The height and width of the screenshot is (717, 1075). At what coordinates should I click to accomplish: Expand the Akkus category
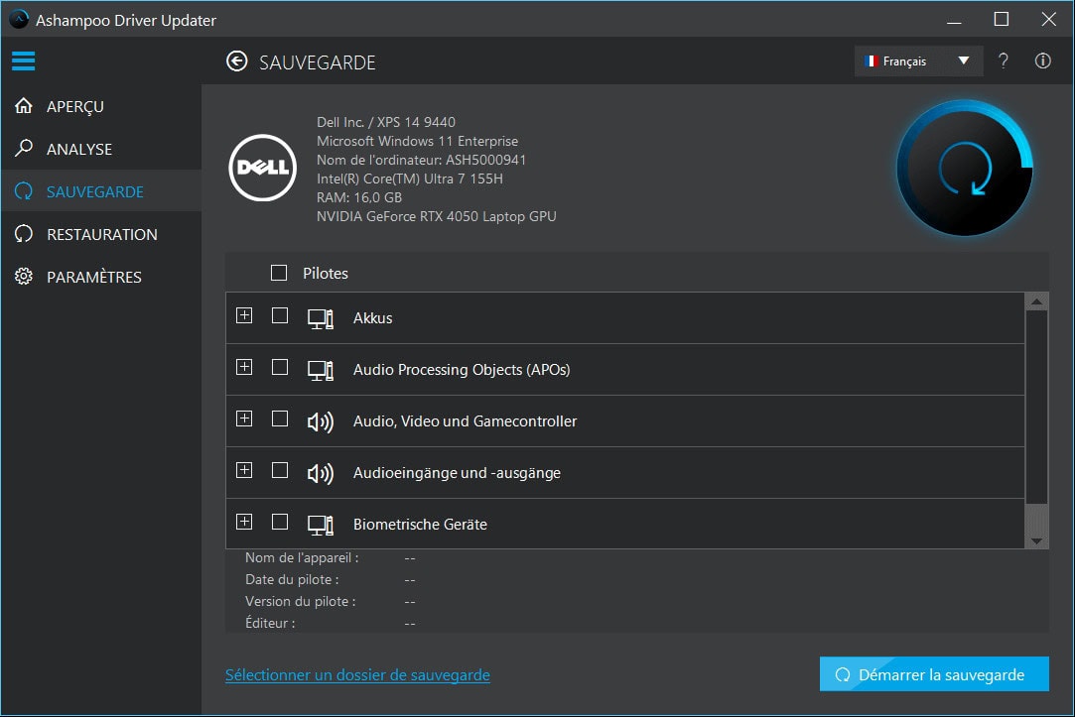point(243,316)
